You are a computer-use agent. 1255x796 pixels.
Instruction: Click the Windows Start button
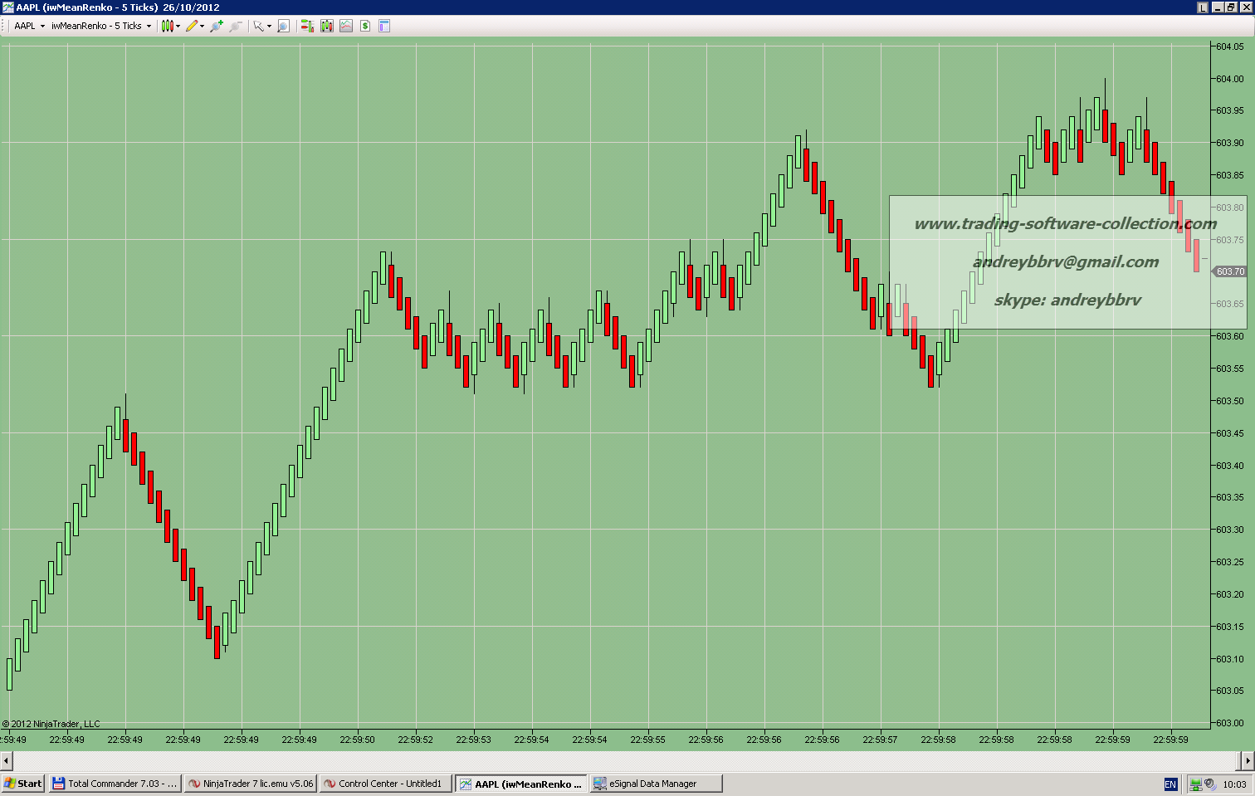(23, 784)
